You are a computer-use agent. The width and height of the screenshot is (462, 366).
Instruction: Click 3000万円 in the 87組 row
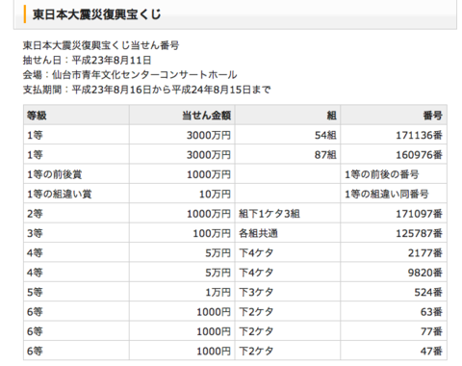tap(209, 155)
